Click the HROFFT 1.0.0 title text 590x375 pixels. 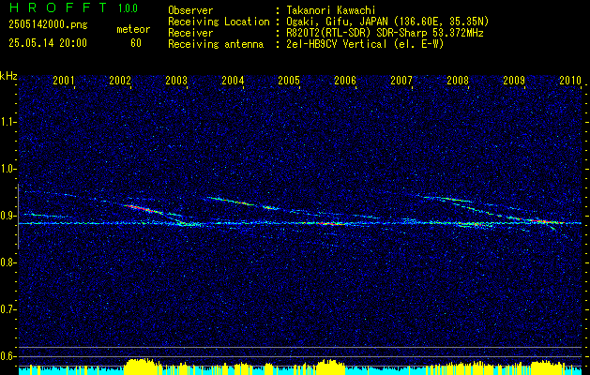(x=73, y=7)
